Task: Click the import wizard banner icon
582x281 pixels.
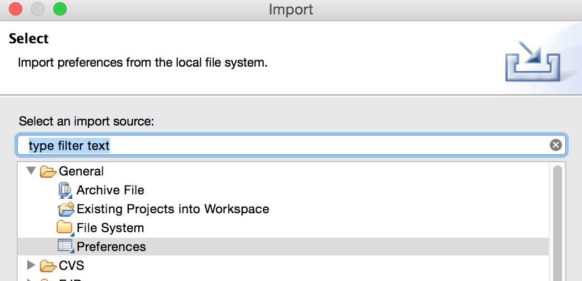Action: point(533,61)
